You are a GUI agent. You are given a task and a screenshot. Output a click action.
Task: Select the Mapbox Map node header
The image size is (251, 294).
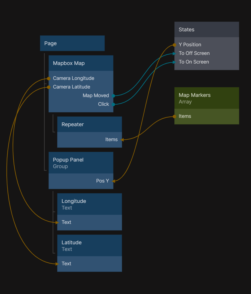81,63
